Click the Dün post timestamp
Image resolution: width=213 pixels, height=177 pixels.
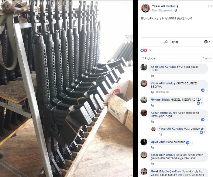pyautogui.click(x=154, y=10)
